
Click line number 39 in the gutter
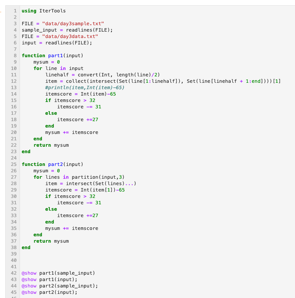tap(14, 254)
